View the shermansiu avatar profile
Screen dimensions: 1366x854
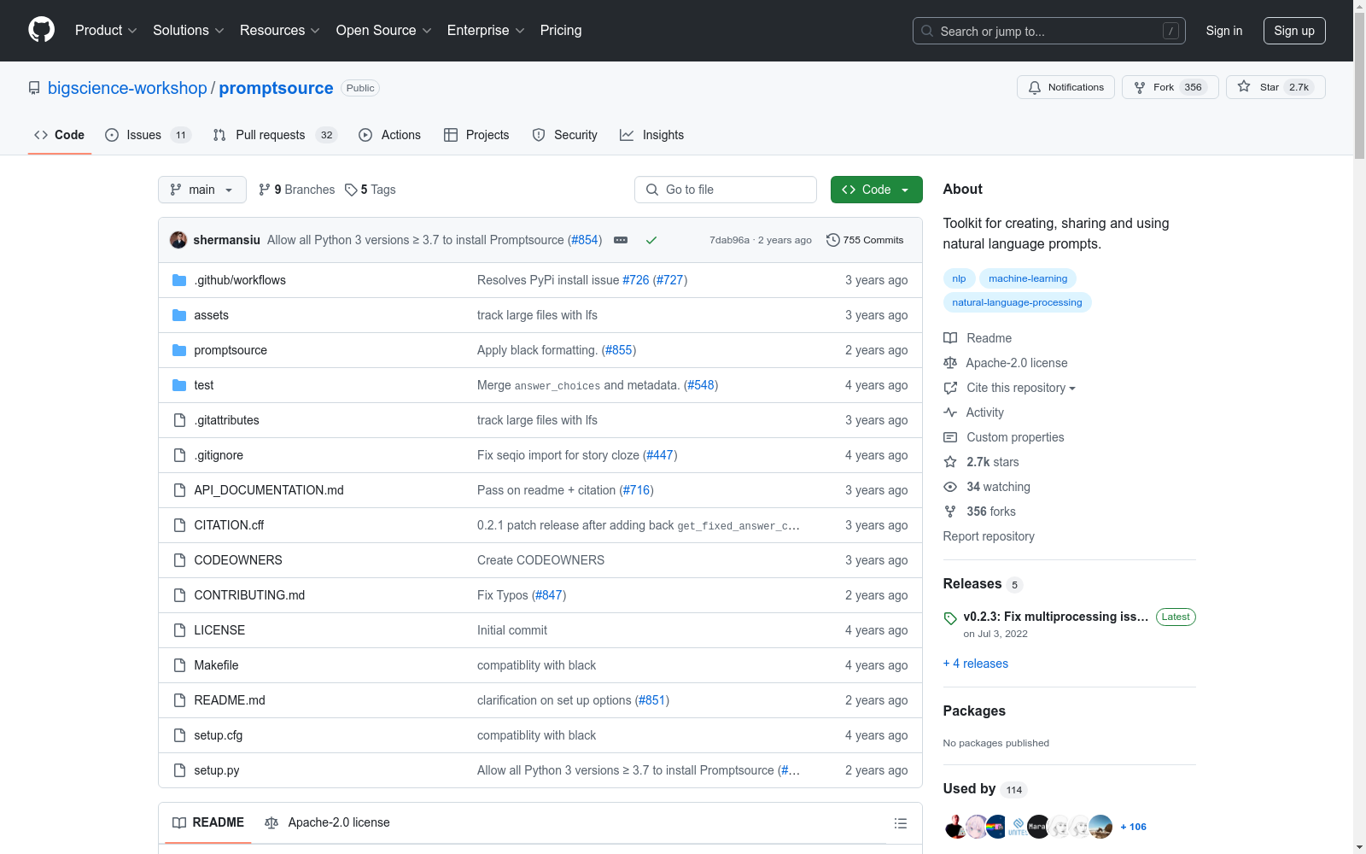(178, 240)
